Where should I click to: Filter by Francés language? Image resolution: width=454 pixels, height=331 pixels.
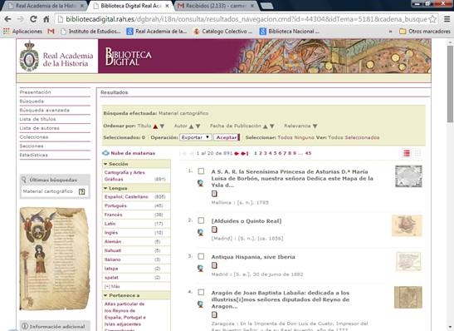click(113, 215)
